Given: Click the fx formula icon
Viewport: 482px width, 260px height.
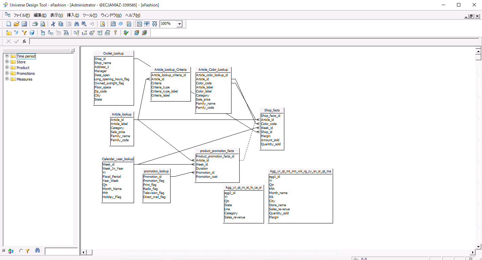Looking at the screenshot, I should (24, 41).
